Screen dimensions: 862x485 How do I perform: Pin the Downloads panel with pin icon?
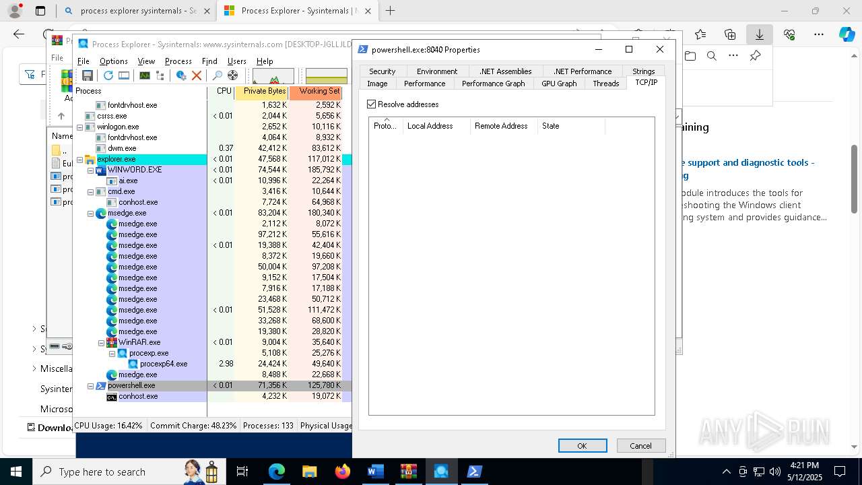point(755,56)
